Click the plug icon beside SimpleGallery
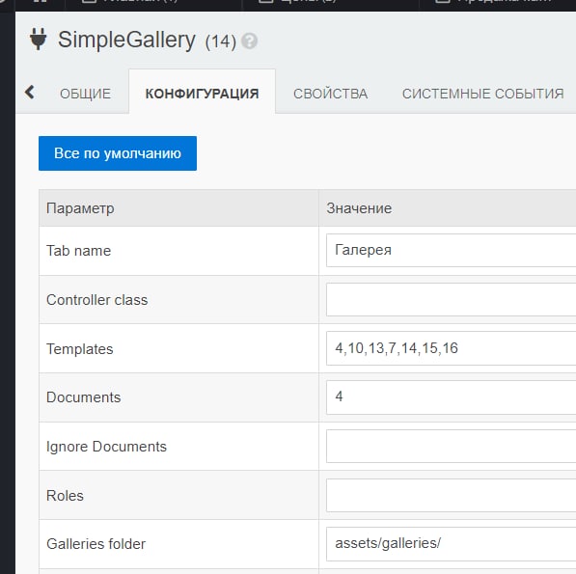 (39, 39)
